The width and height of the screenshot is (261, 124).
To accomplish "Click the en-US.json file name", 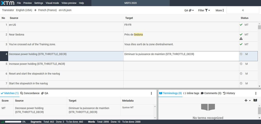I will (65, 10).
